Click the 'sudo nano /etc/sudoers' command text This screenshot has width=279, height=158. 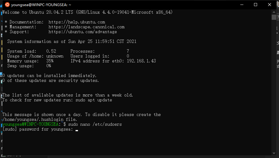[x=95, y=124]
